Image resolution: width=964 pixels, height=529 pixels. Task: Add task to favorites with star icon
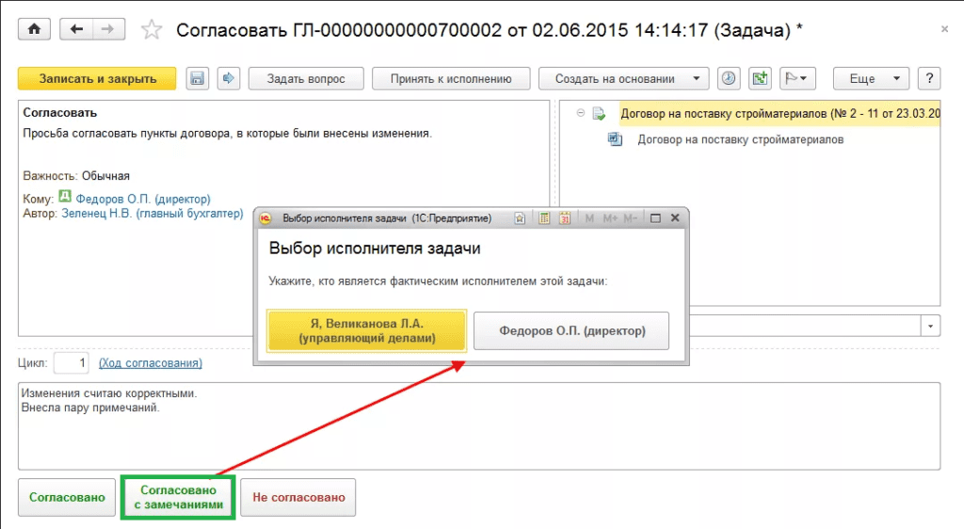tap(152, 30)
